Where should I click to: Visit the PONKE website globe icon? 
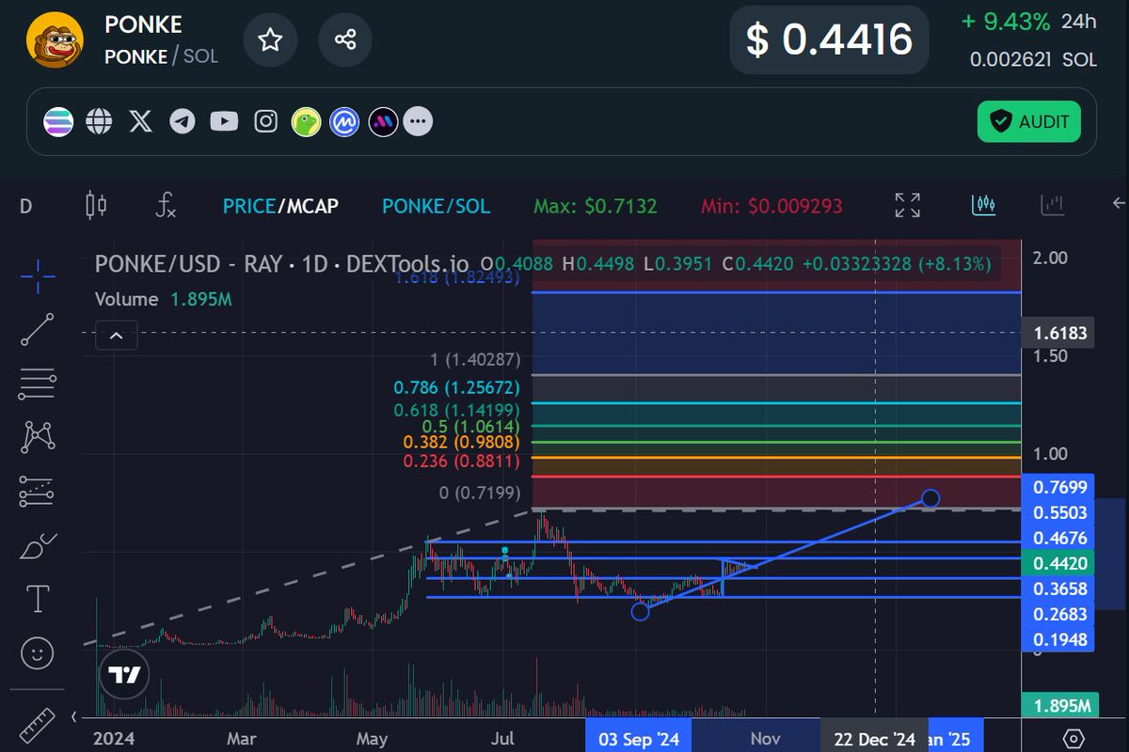coord(100,121)
